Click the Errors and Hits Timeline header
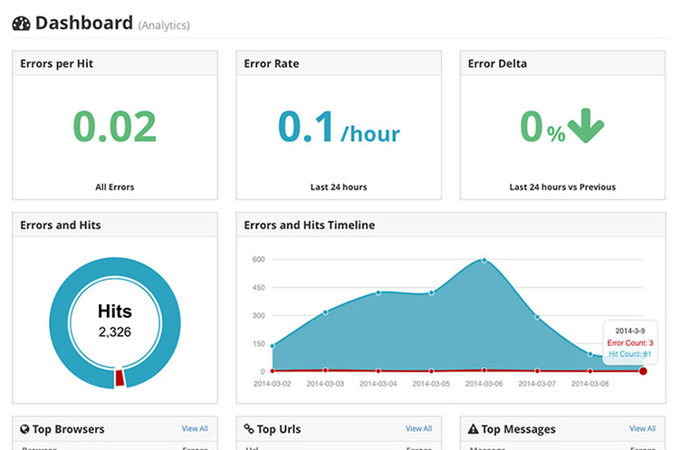The image size is (679, 450). (x=451, y=225)
